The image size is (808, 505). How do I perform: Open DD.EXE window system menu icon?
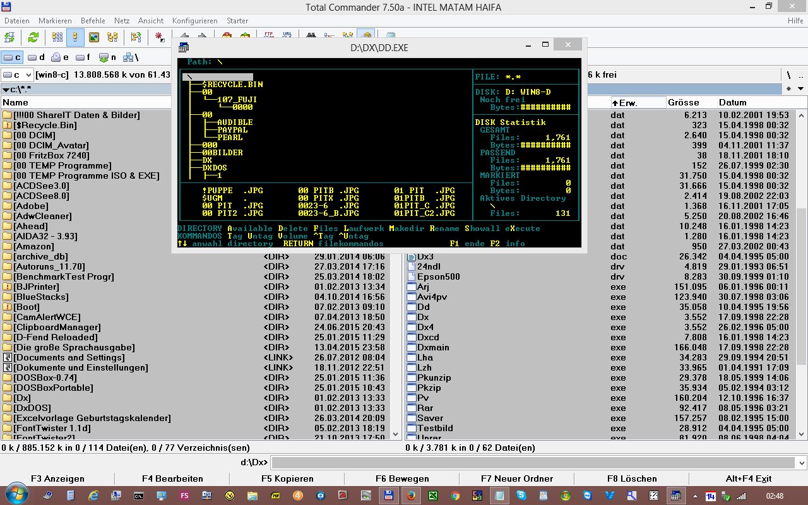(x=184, y=47)
